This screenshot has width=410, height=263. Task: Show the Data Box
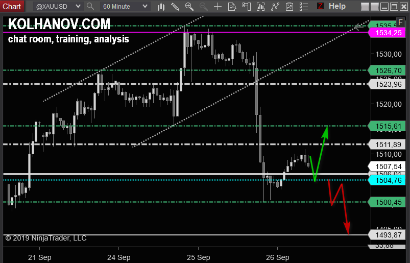click(x=232, y=6)
